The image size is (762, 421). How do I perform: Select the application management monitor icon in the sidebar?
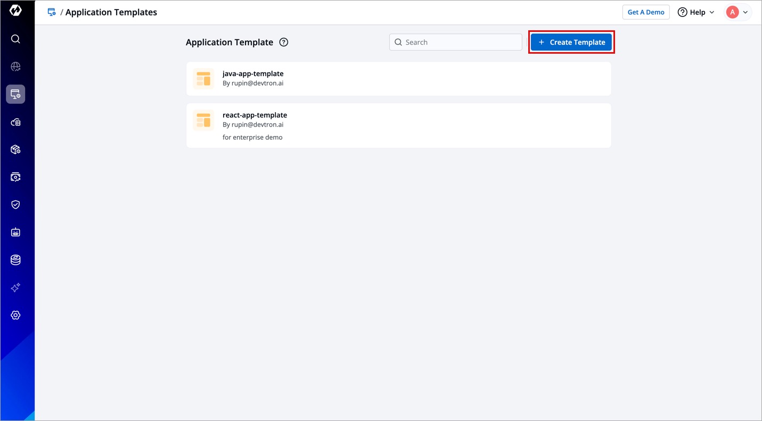15,94
